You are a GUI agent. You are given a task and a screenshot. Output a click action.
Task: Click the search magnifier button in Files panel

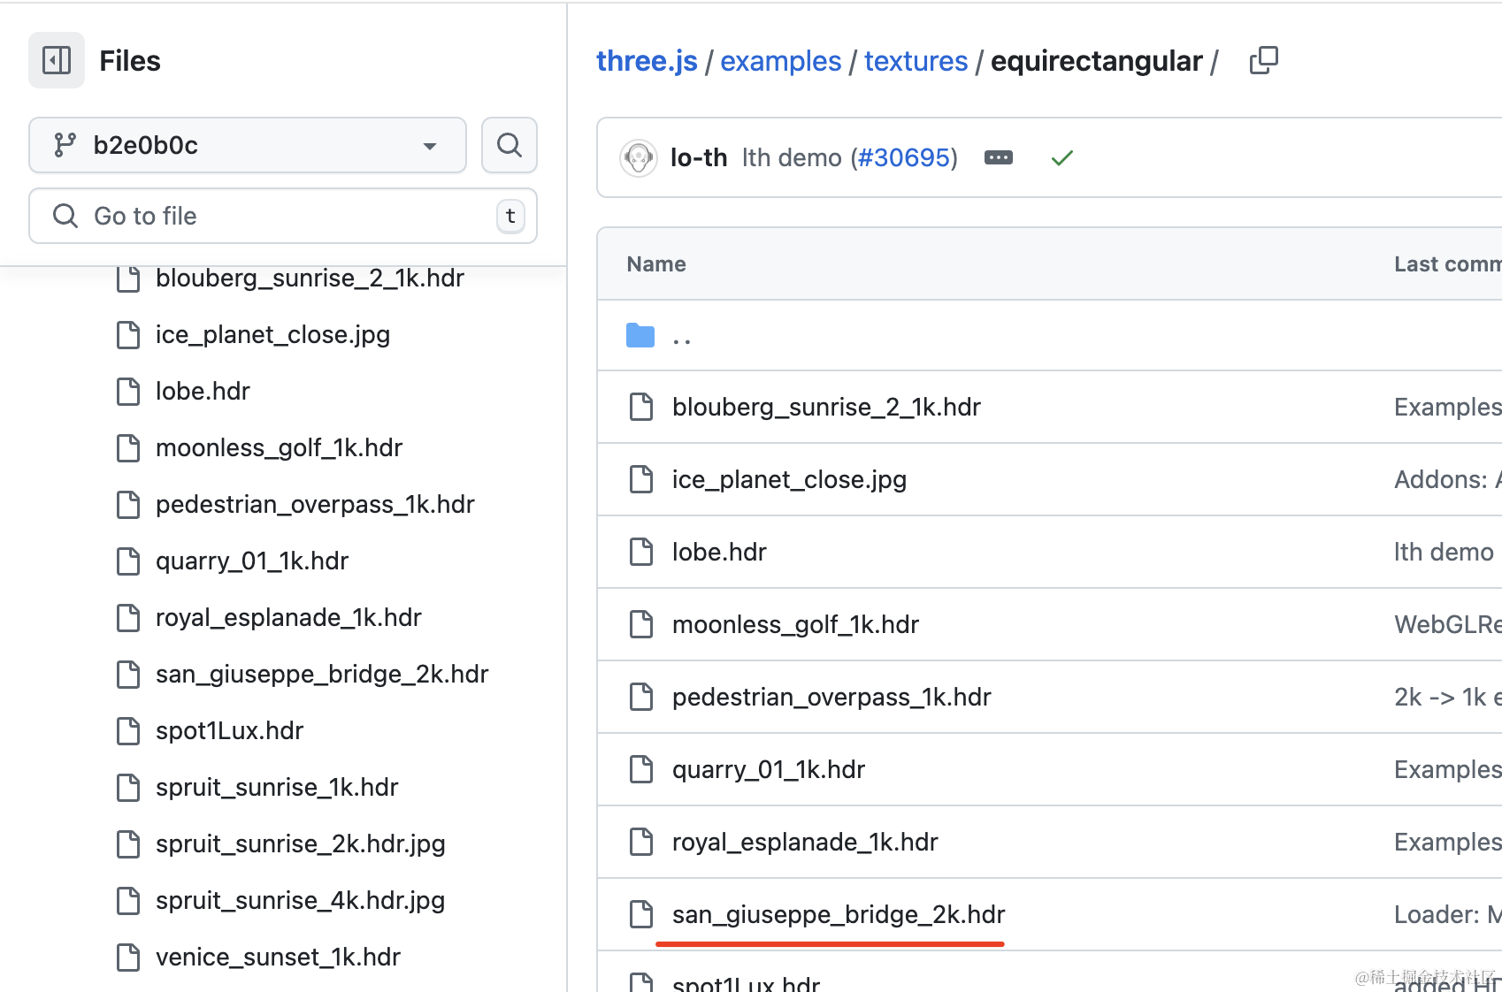pos(510,145)
